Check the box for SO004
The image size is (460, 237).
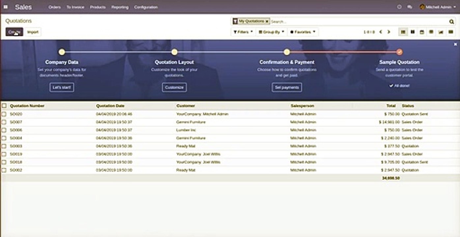point(4,138)
